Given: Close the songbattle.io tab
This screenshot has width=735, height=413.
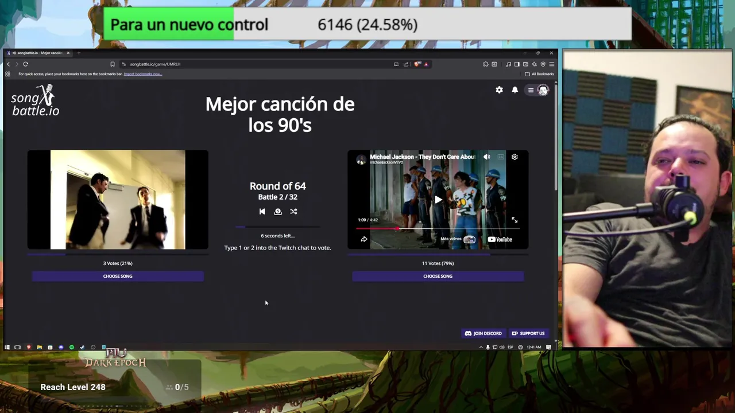Looking at the screenshot, I should tap(68, 53).
